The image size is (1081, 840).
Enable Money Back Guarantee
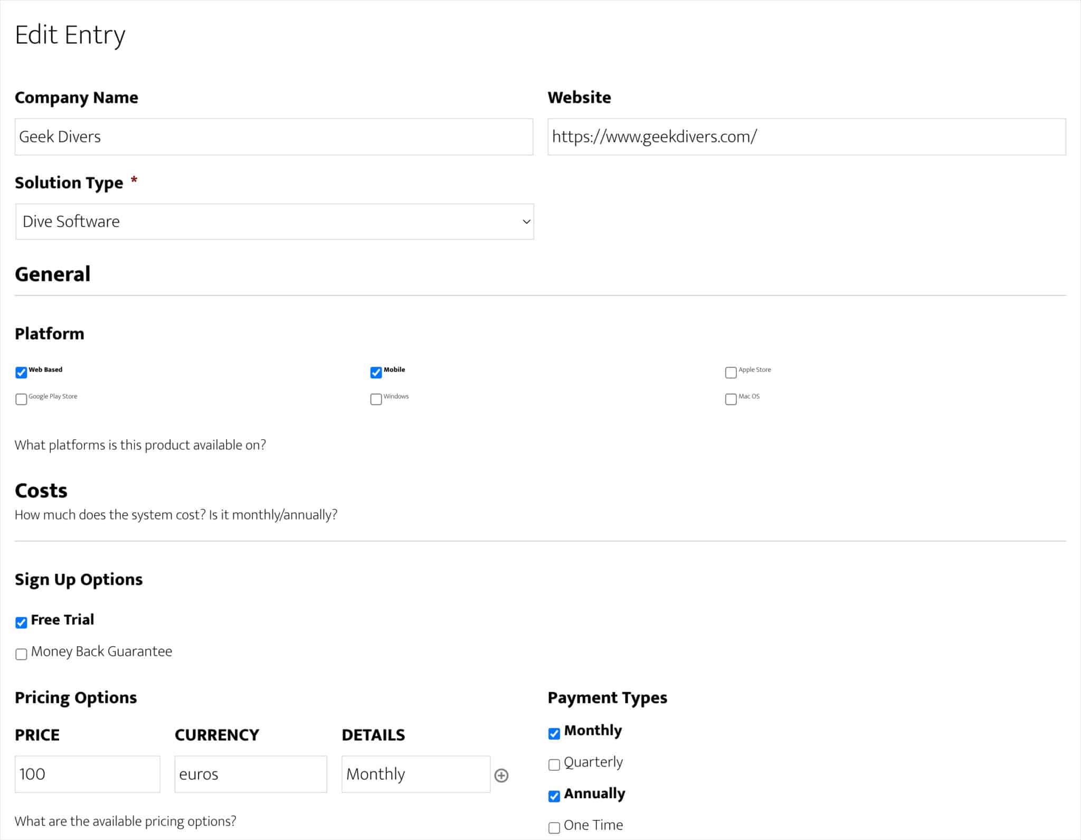(x=21, y=654)
